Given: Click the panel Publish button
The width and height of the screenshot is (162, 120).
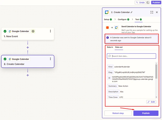Looking at the screenshot, I should 146,113.
